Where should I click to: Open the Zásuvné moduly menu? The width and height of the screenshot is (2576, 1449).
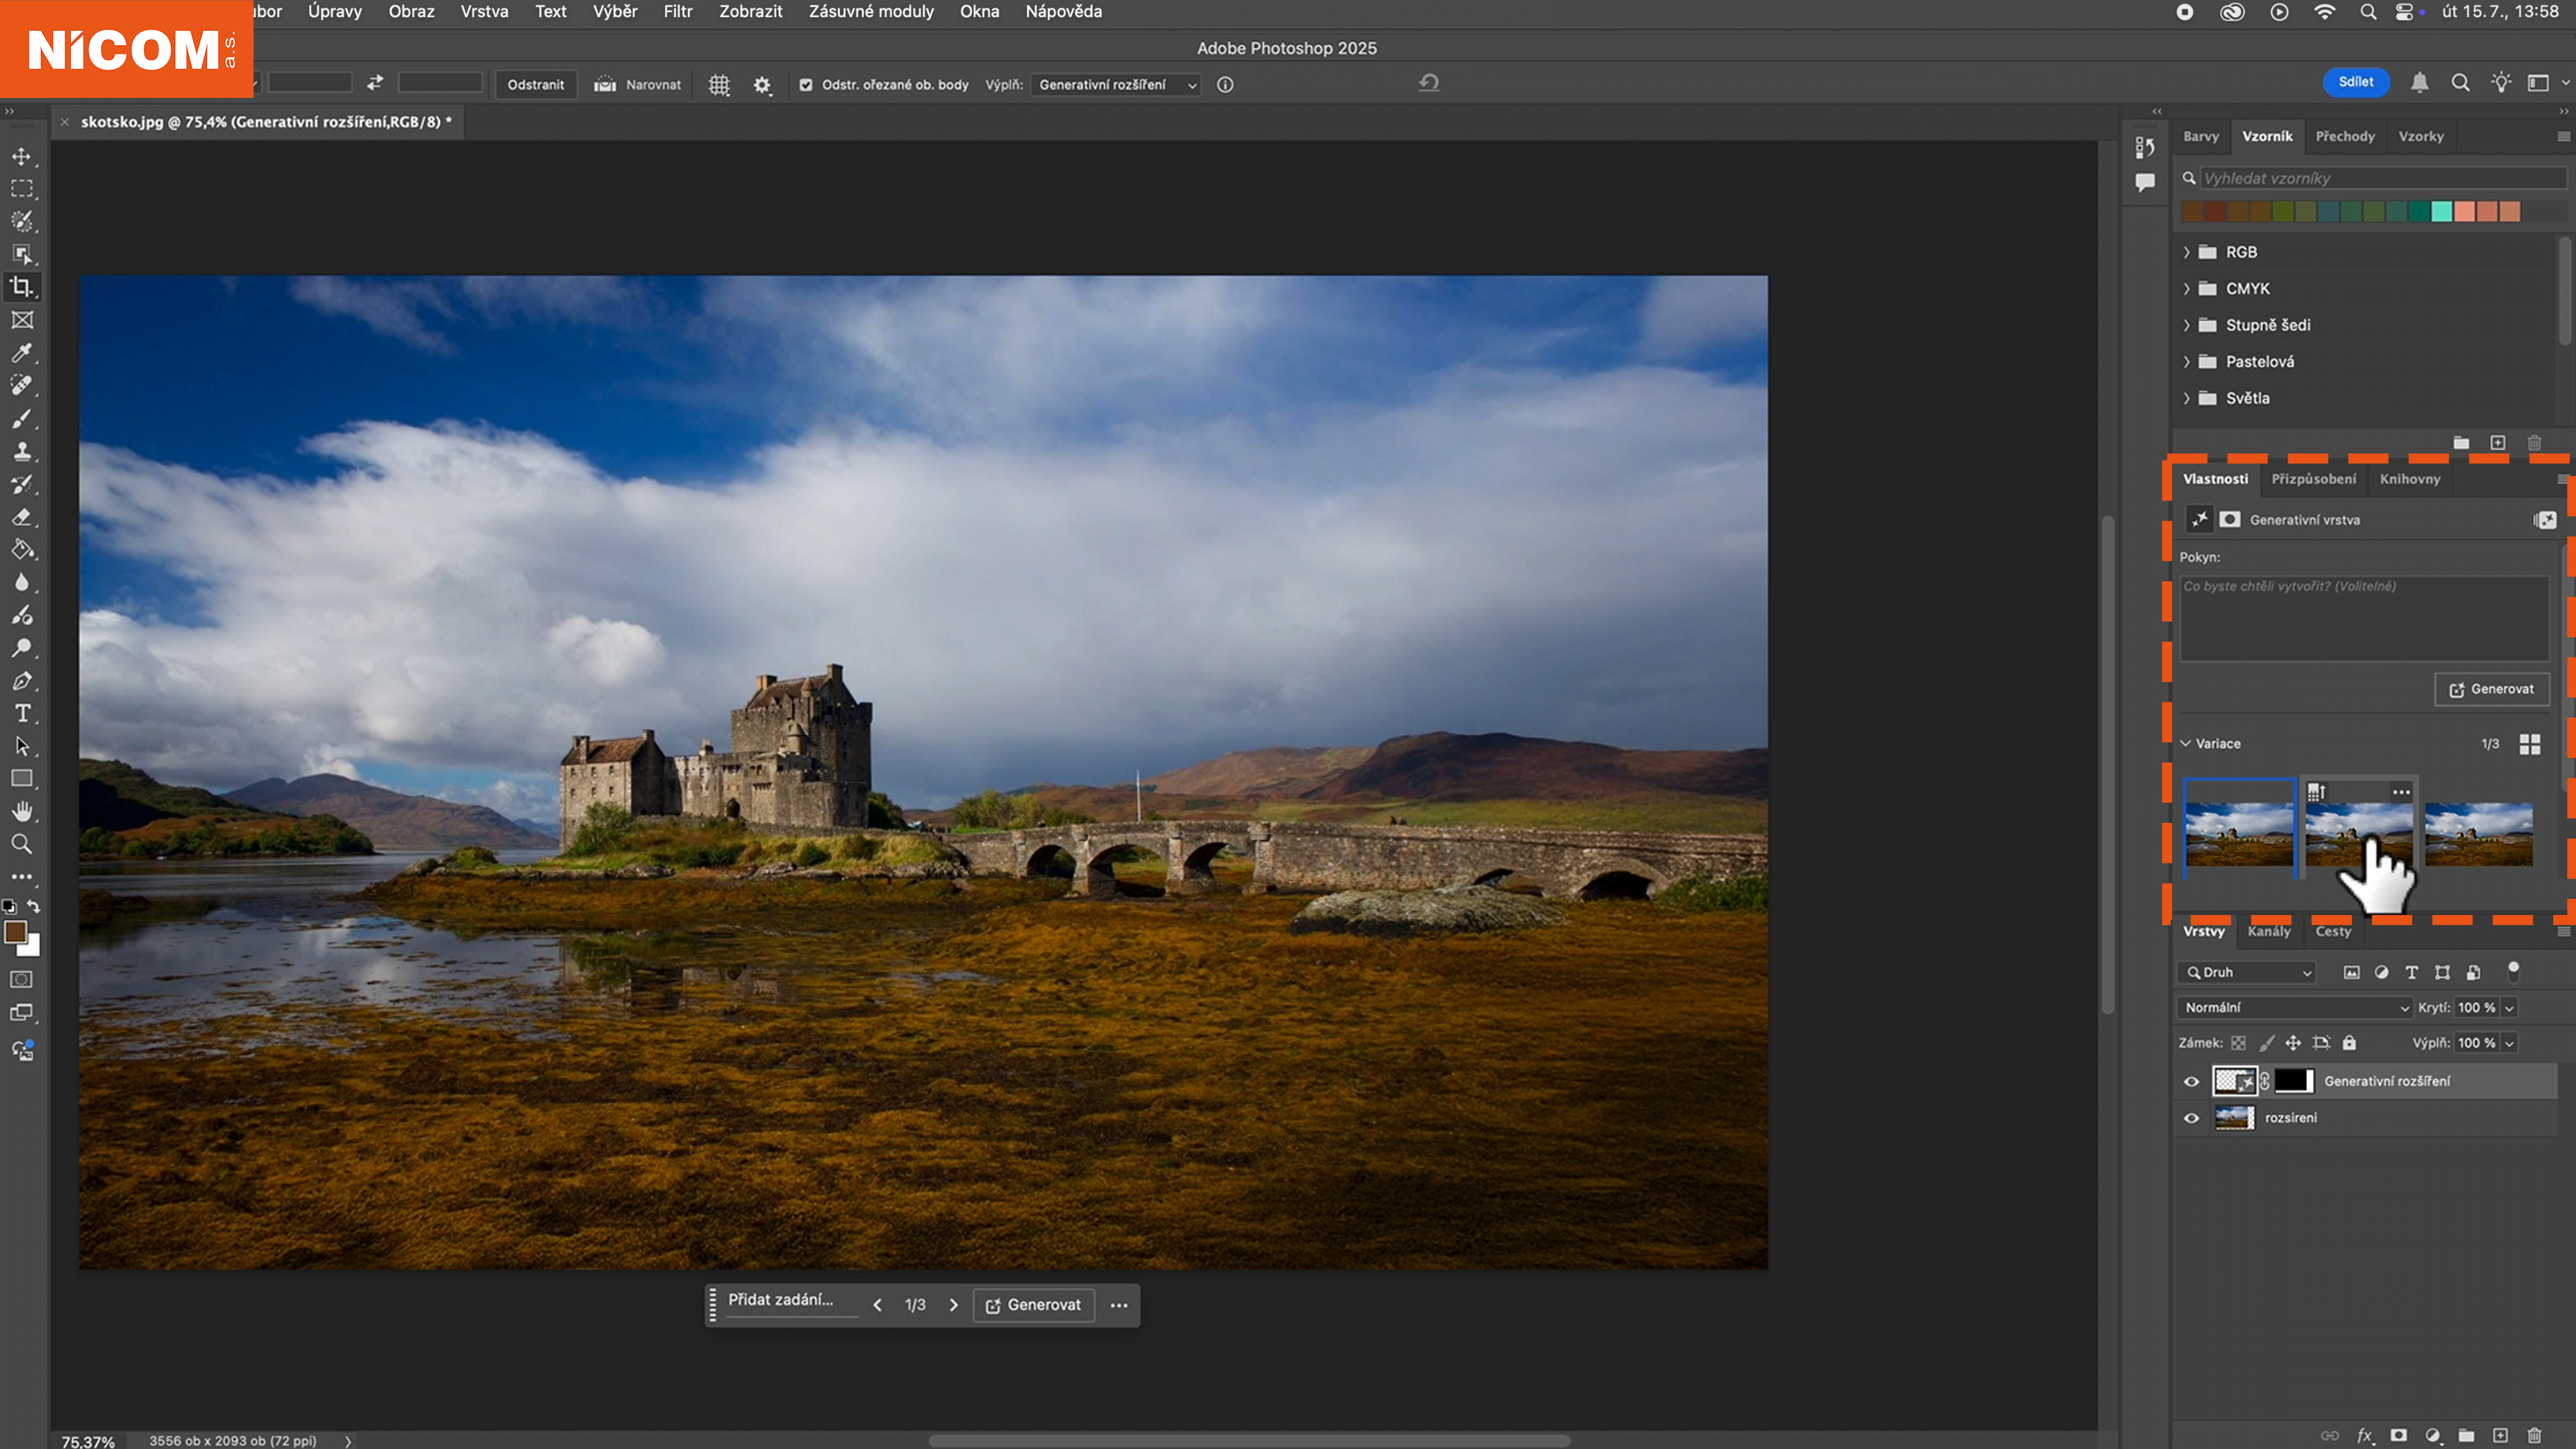point(871,12)
